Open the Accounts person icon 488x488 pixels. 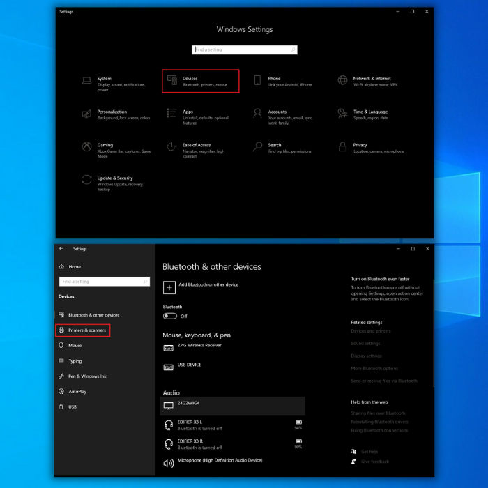(257, 113)
